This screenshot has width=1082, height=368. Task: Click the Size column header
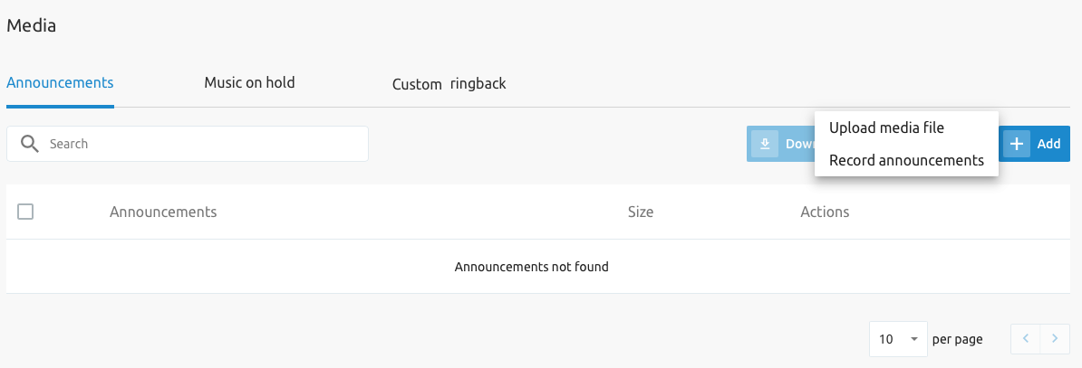(641, 212)
